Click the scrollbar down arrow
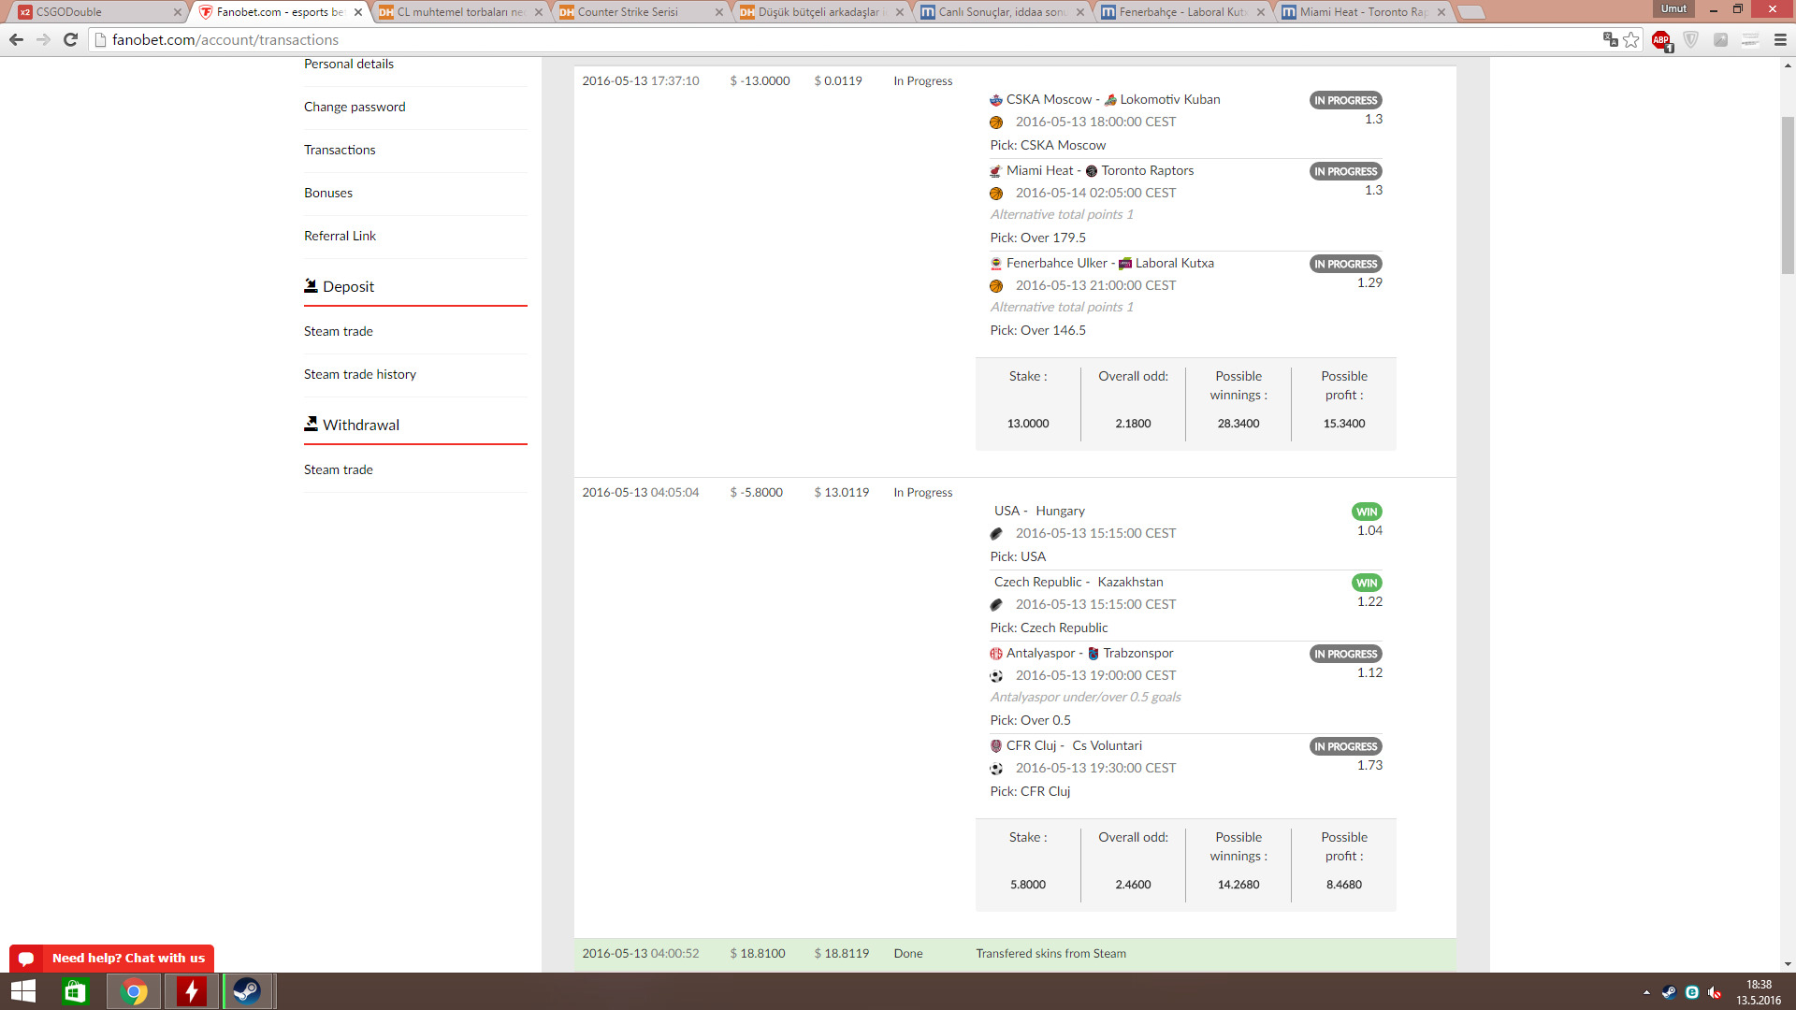The width and height of the screenshot is (1796, 1010). [1788, 963]
